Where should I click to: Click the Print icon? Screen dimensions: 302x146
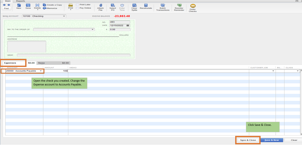70,5
